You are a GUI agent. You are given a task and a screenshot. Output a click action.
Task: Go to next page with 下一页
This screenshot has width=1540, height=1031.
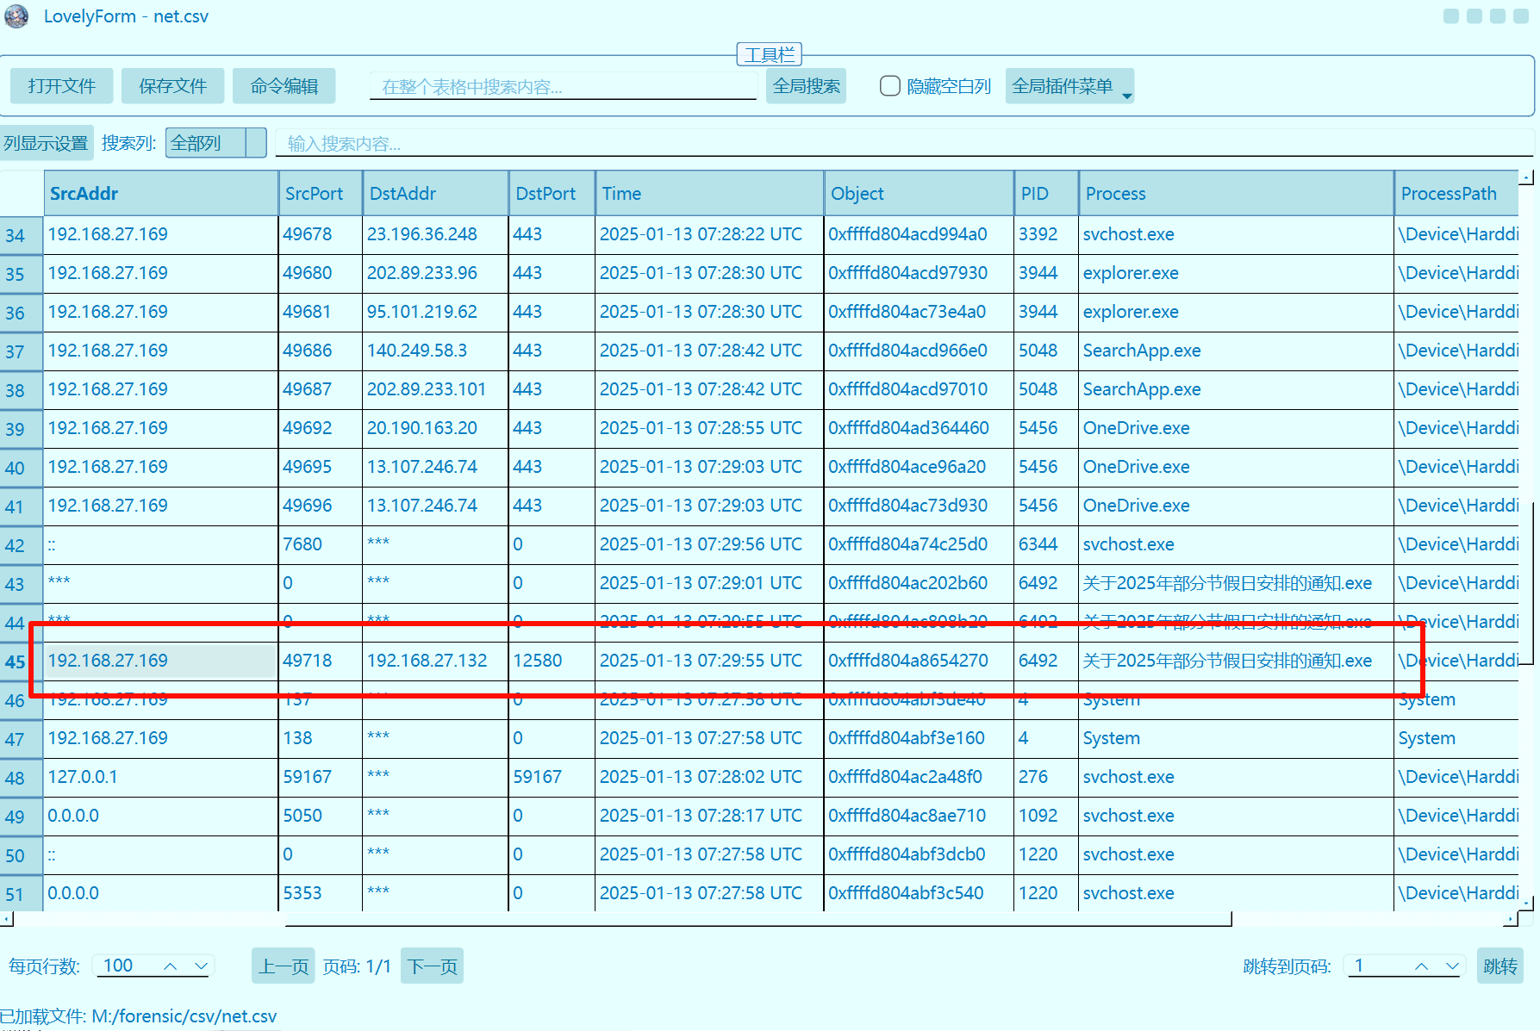[x=433, y=966]
